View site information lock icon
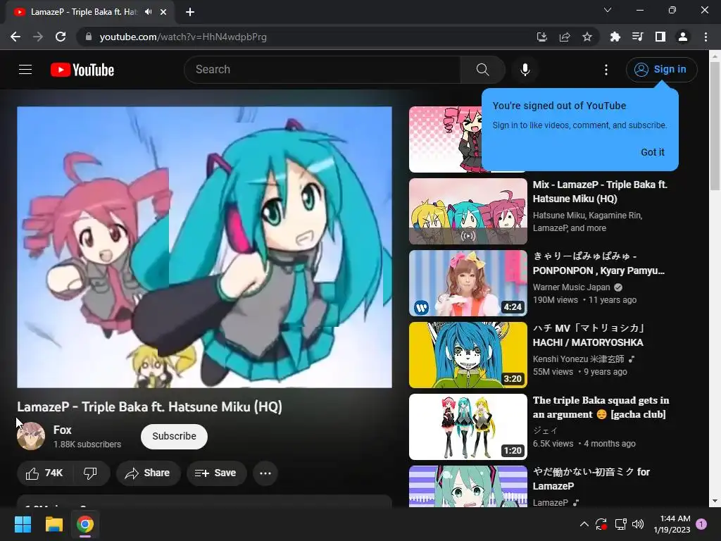This screenshot has width=721, height=541. click(x=89, y=37)
